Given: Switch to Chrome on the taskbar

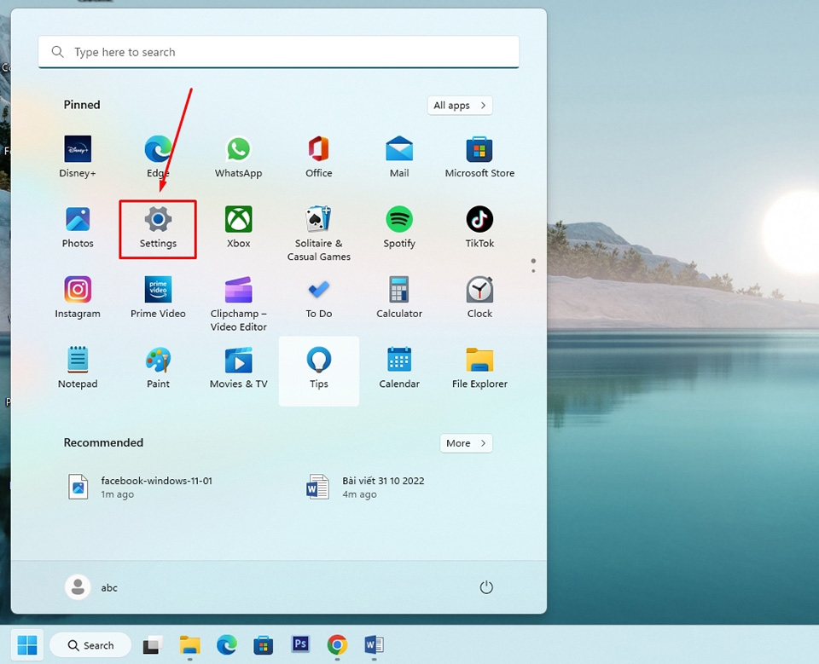Looking at the screenshot, I should pyautogui.click(x=338, y=645).
